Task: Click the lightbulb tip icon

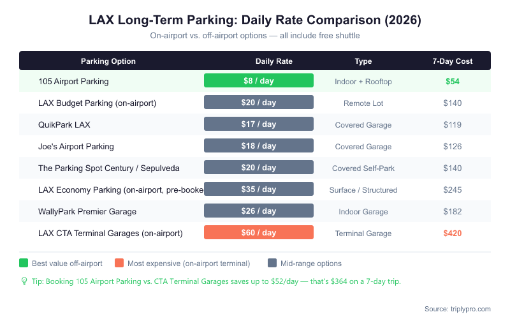Action: point(24,281)
